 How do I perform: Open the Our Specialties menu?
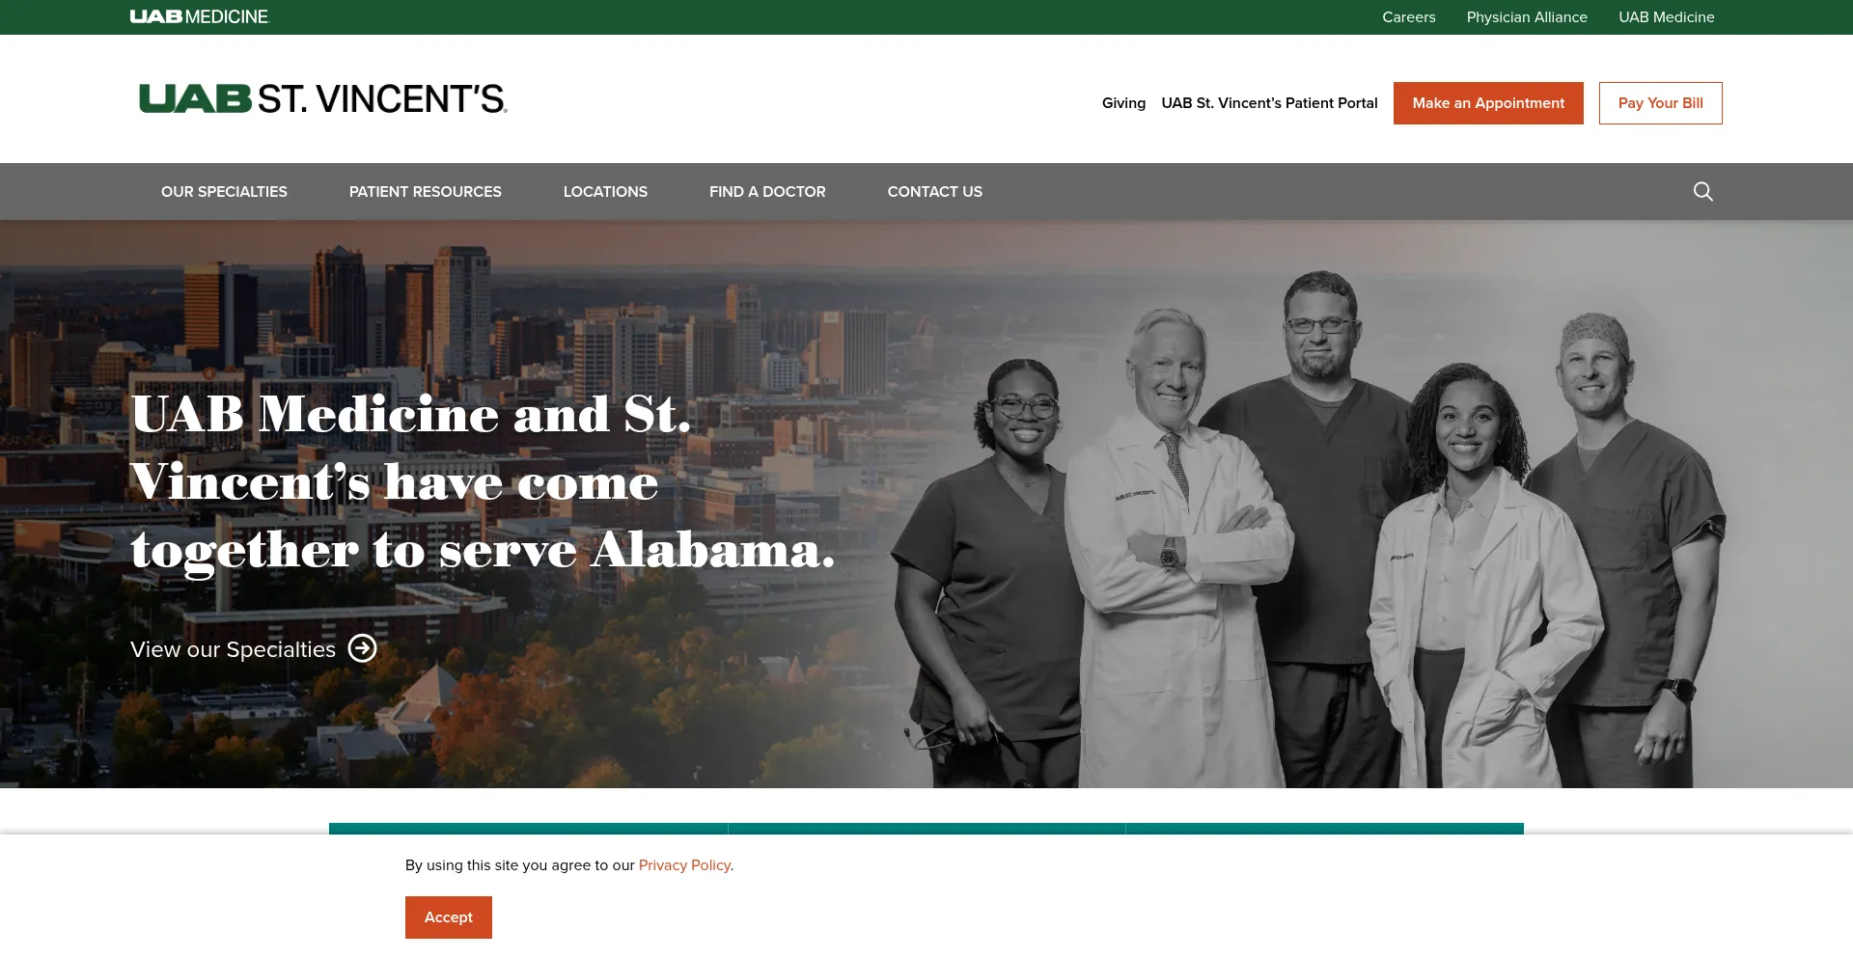224,191
